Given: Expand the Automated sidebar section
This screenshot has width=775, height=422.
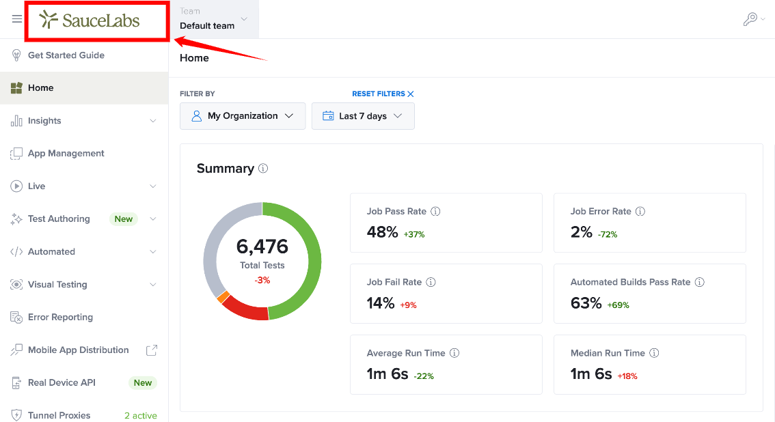Looking at the screenshot, I should coord(152,252).
